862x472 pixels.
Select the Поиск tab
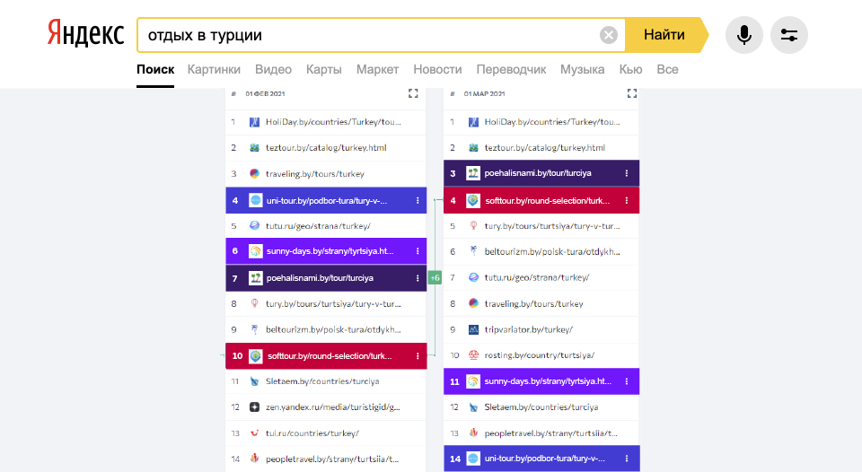155,70
